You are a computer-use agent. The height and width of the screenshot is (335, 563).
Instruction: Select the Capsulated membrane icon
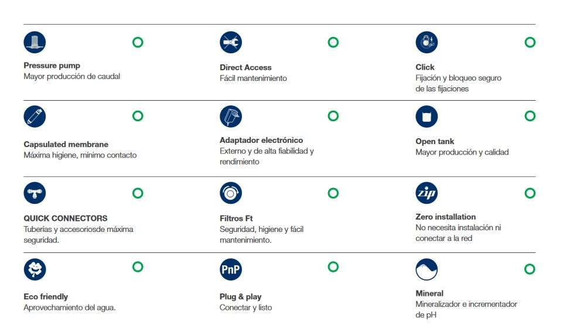(35, 116)
